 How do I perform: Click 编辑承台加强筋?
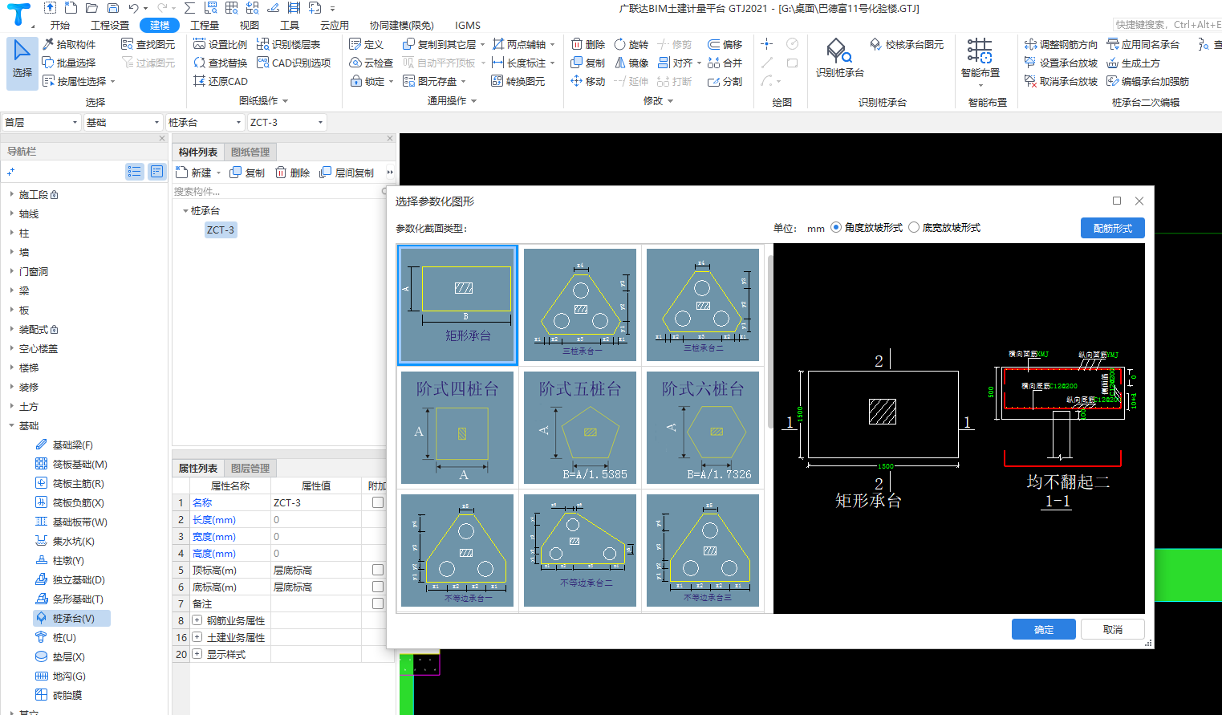(1147, 81)
